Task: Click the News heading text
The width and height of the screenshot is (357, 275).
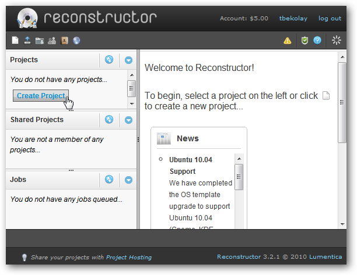Action: [x=188, y=138]
